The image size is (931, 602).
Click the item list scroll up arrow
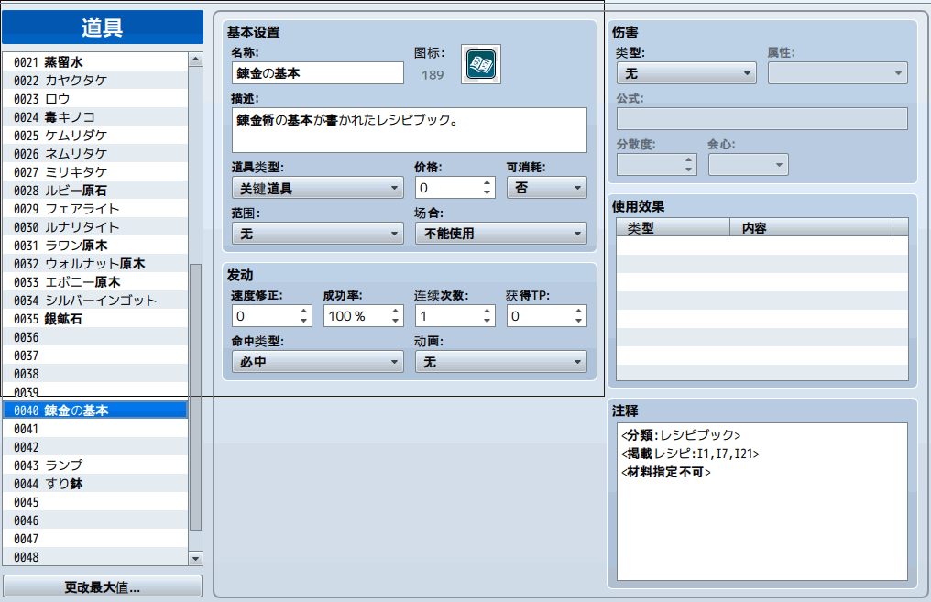tap(195, 59)
